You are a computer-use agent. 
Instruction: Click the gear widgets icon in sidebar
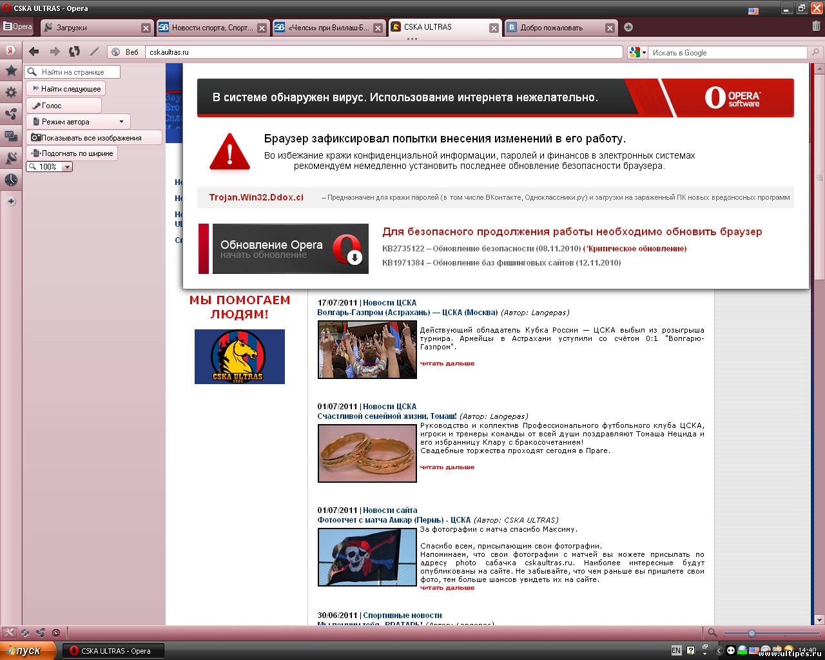pyautogui.click(x=11, y=93)
